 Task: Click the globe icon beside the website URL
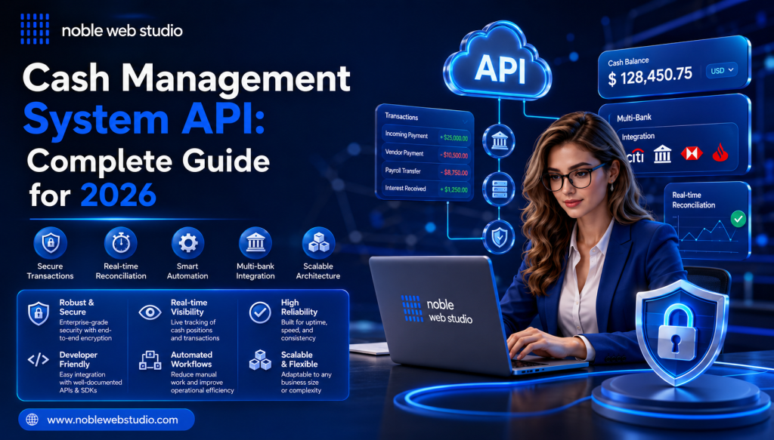click(x=32, y=420)
